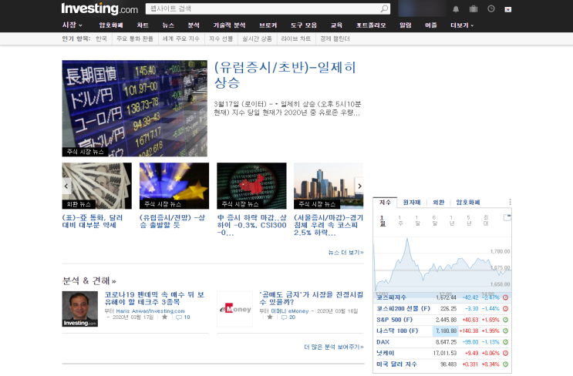Open the 분석 nav menu
The image size is (573, 376).
[x=194, y=25]
